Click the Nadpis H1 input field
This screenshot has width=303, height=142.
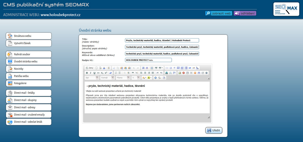coord(148,60)
